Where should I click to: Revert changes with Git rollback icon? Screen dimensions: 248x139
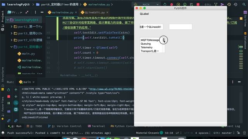tap(236, 4)
